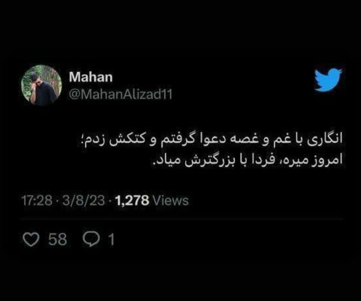Open the @MahanAlizad11 handle
The height and width of the screenshot is (301, 361).
click(x=120, y=94)
